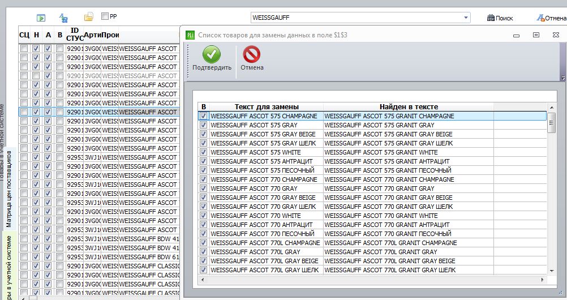
Task: Switch to the bottom учетной системе vertical tab
Action: click(x=8, y=267)
